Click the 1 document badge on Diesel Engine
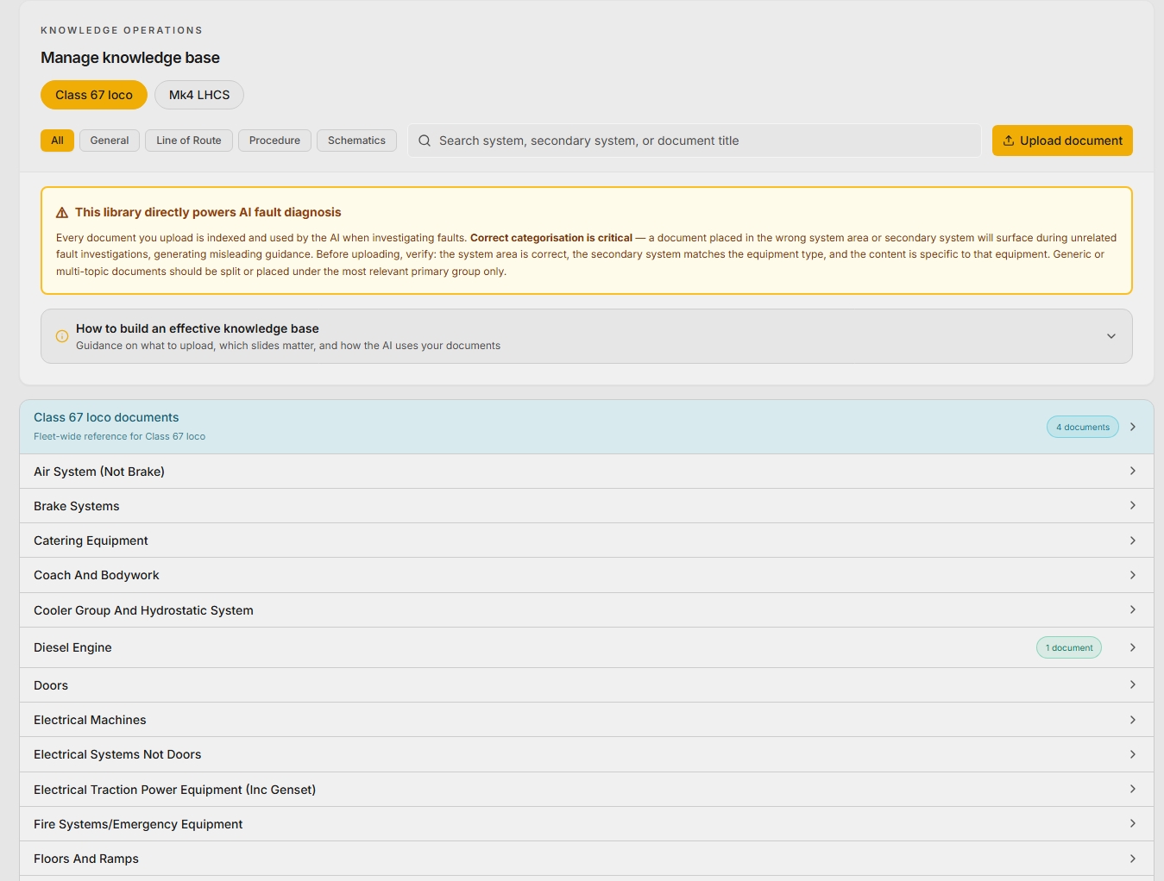Image resolution: width=1164 pixels, height=881 pixels. pos(1069,647)
